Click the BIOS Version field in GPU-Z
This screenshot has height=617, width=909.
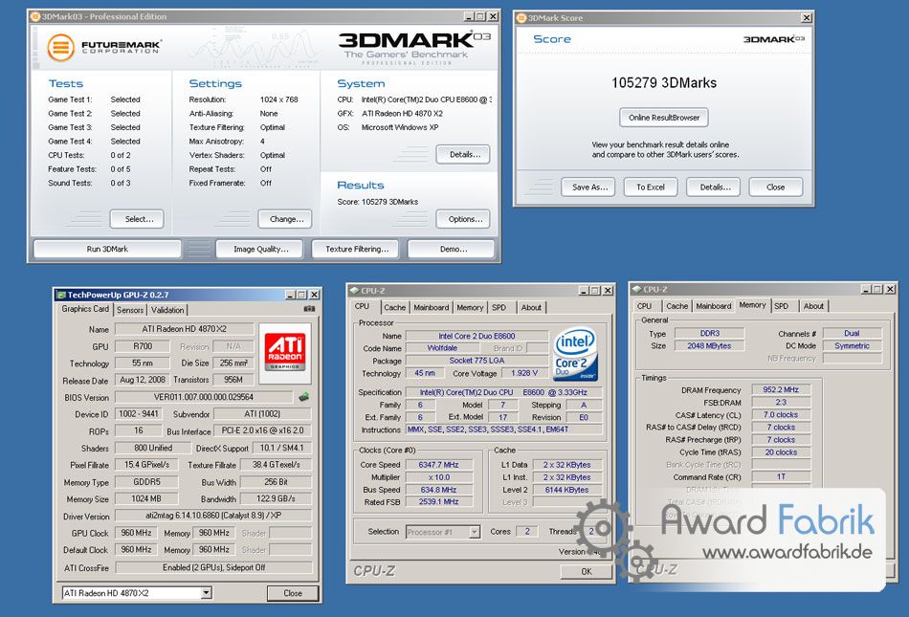[204, 397]
